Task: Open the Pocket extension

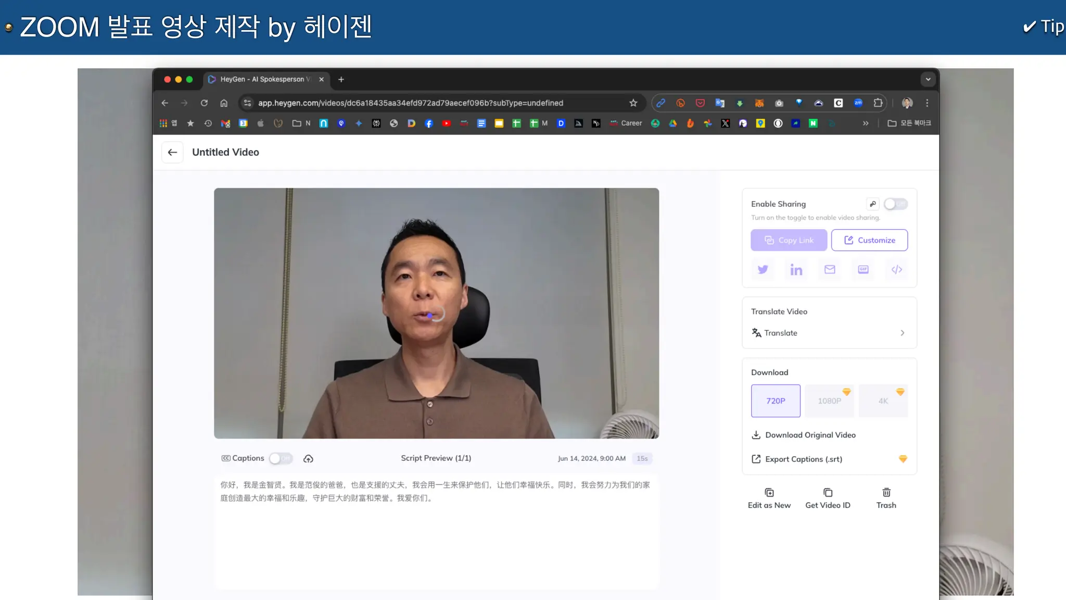Action: coord(700,103)
